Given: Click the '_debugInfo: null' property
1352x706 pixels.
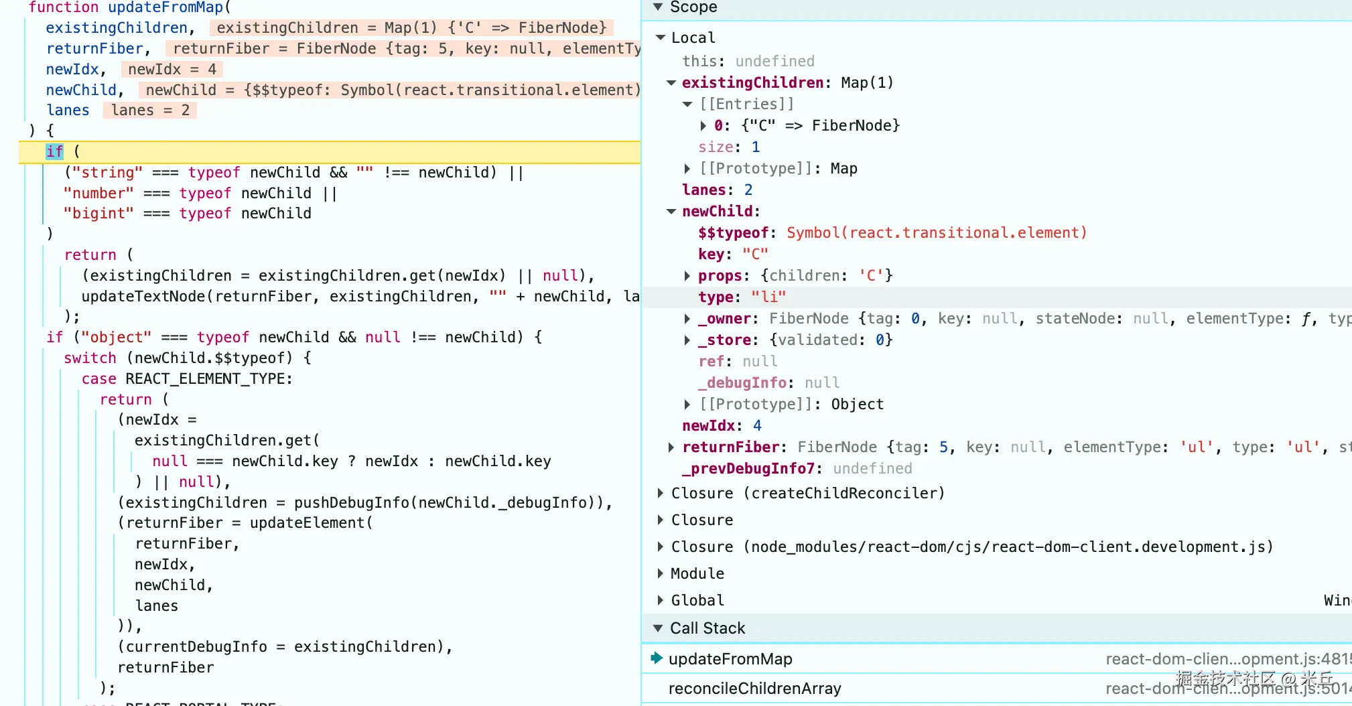Looking at the screenshot, I should pos(768,382).
